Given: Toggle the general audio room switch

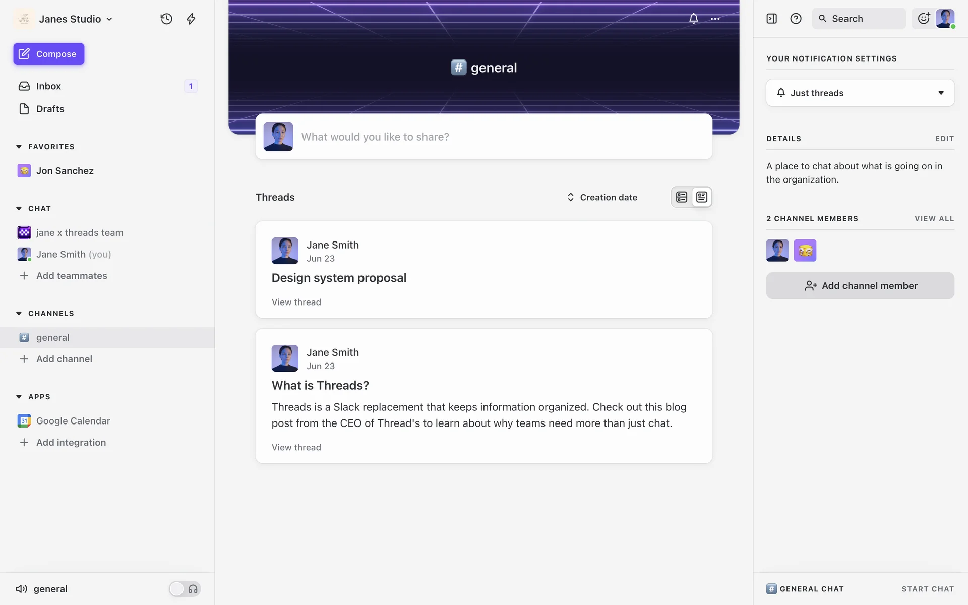Looking at the screenshot, I should (185, 589).
